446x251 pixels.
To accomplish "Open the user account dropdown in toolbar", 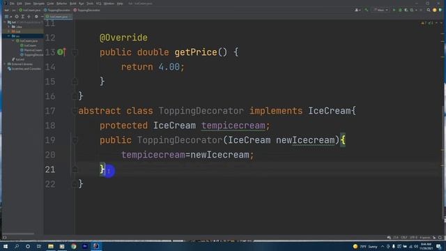I will [357, 10].
